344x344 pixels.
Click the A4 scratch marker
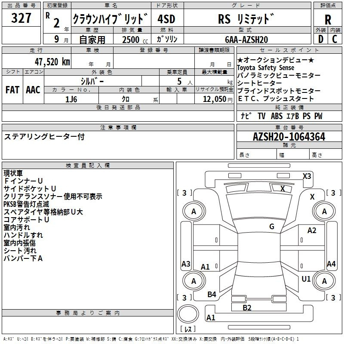(331, 264)
